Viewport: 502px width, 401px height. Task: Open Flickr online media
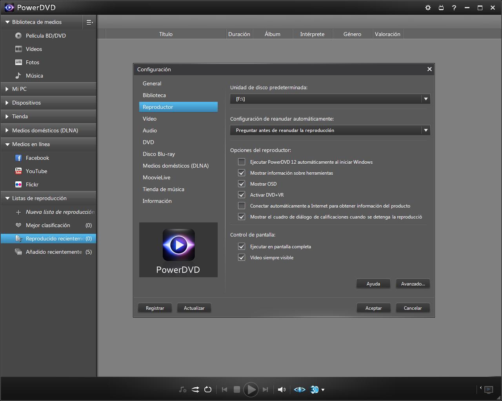click(x=32, y=184)
